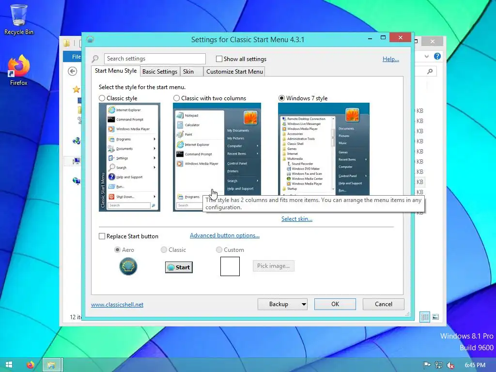This screenshot has width=496, height=372.
Task: Click the Classic style preview thumbnail
Action: [x=129, y=157]
